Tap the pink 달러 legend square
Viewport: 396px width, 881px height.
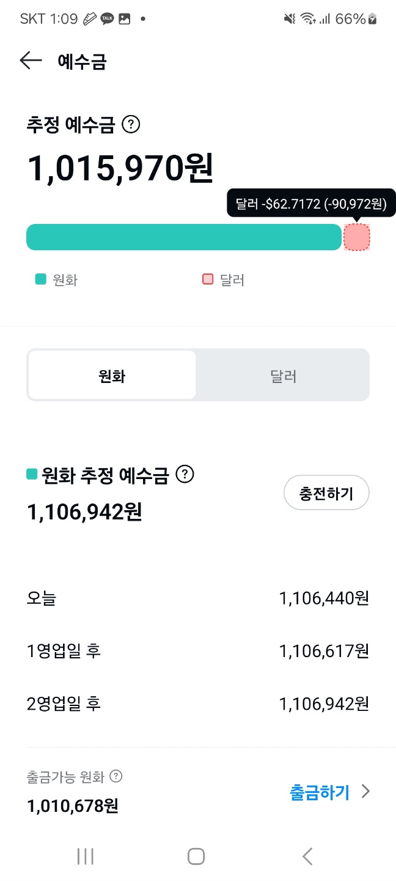click(208, 280)
